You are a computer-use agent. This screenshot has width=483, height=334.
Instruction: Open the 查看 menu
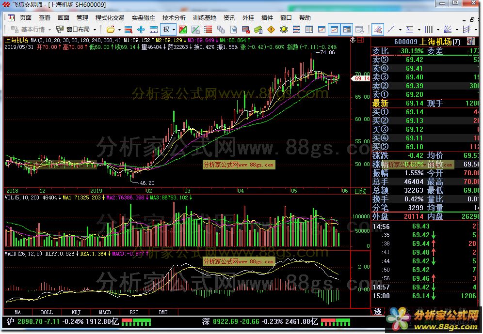coord(45,18)
